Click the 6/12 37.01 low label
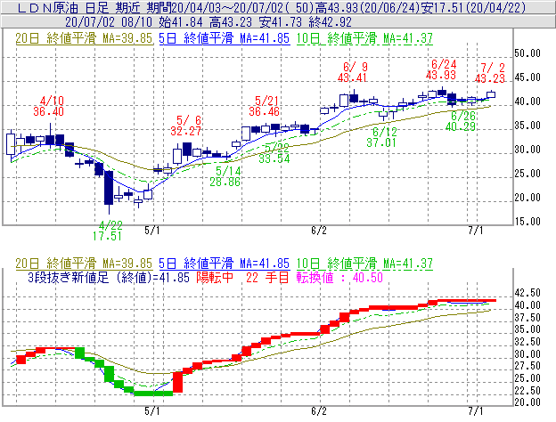The height and width of the screenshot is (422, 556). click(382, 137)
